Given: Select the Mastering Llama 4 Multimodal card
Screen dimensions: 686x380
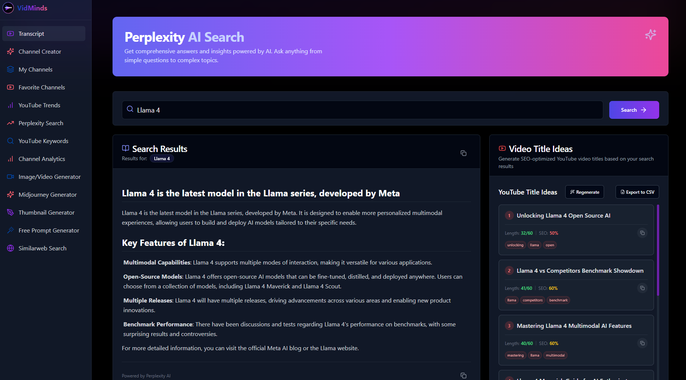Looking at the screenshot, I should tap(576, 340).
